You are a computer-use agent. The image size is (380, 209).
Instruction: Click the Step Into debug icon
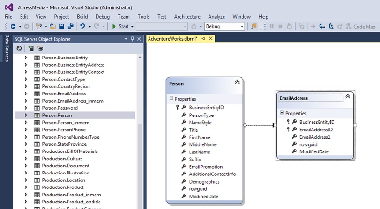coord(322,26)
